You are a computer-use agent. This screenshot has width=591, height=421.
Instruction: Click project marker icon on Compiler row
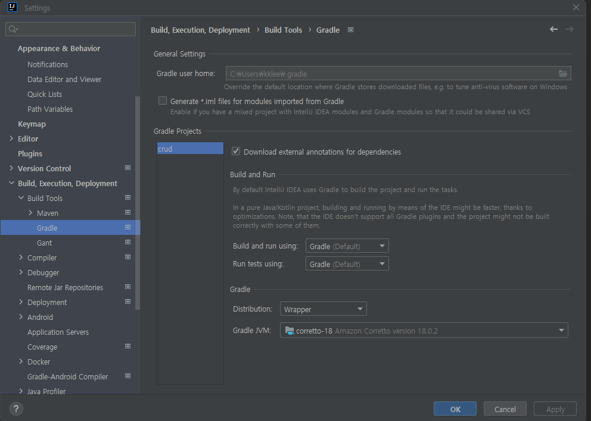point(127,257)
